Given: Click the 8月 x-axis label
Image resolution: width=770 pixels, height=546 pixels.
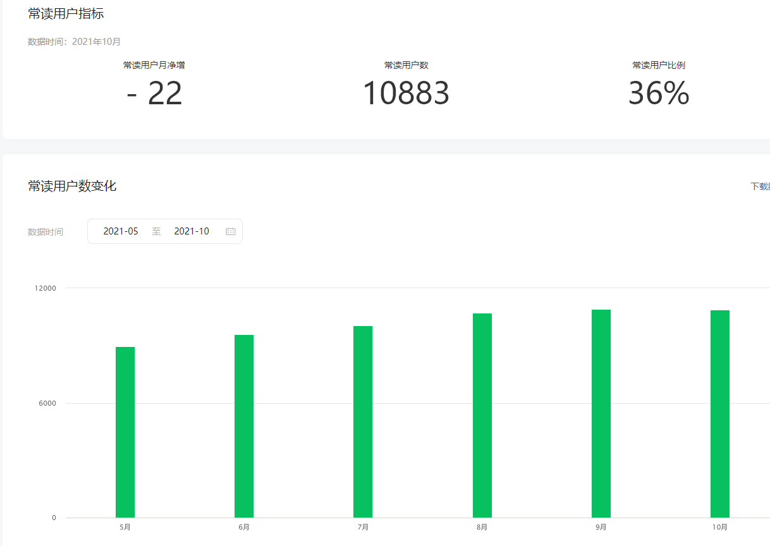Looking at the screenshot, I should [x=482, y=527].
